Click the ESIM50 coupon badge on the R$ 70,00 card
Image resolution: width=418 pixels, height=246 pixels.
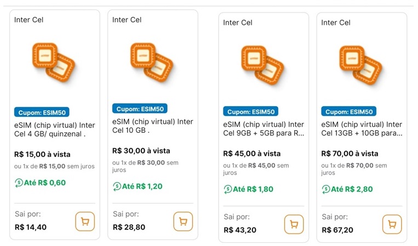tap(348, 112)
